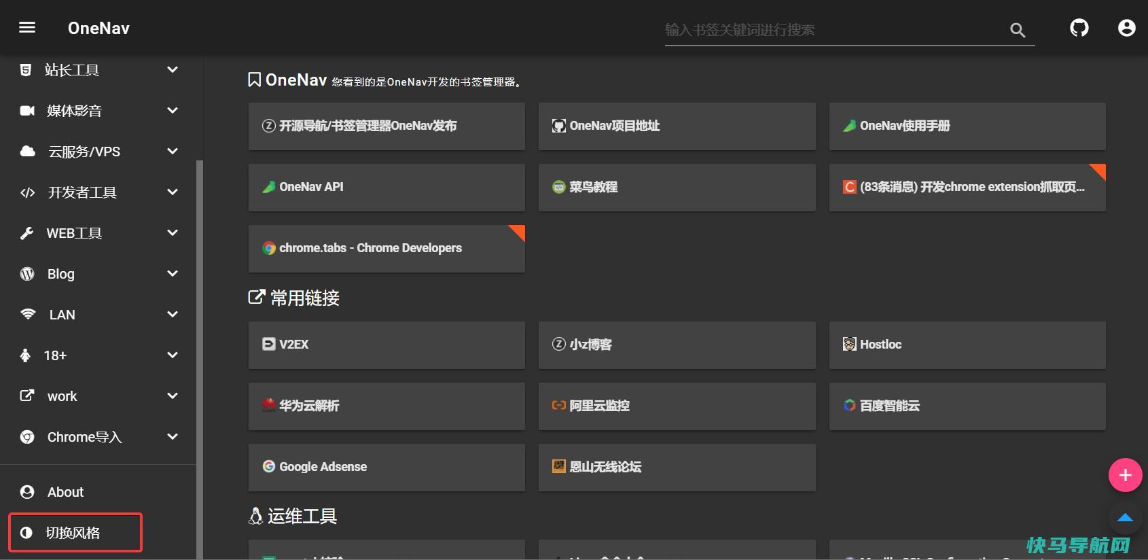Open the hamburger menu icon
The height and width of the screenshot is (560, 1148).
point(27,28)
